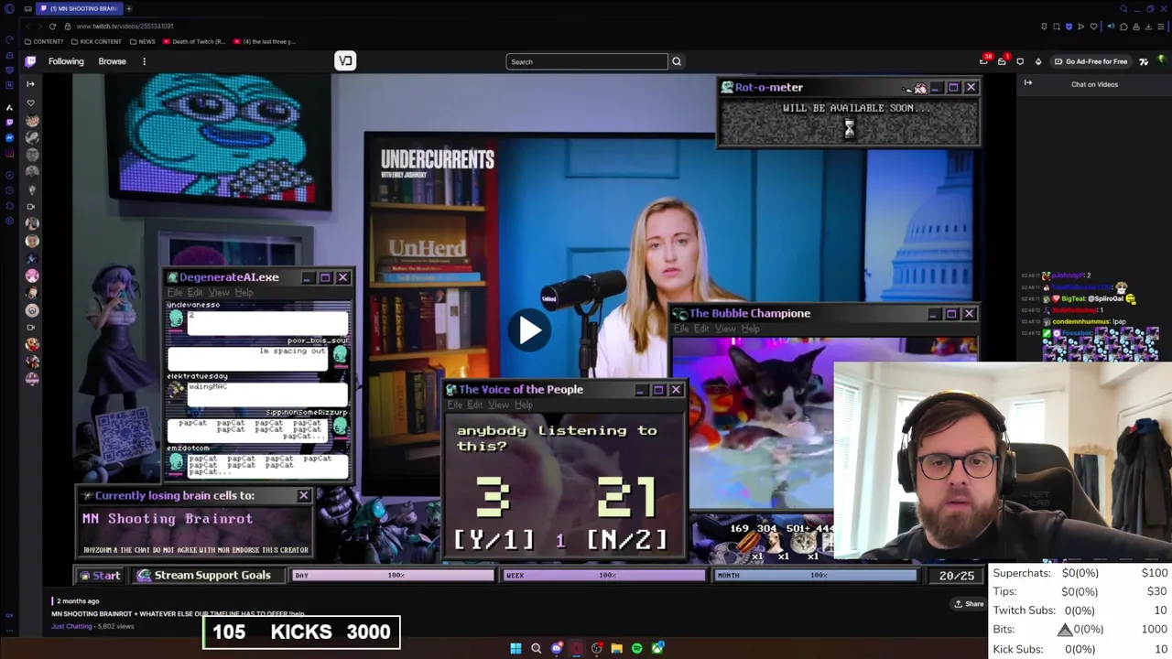Play the paused Twitch video
The image size is (1172, 659).
(529, 330)
